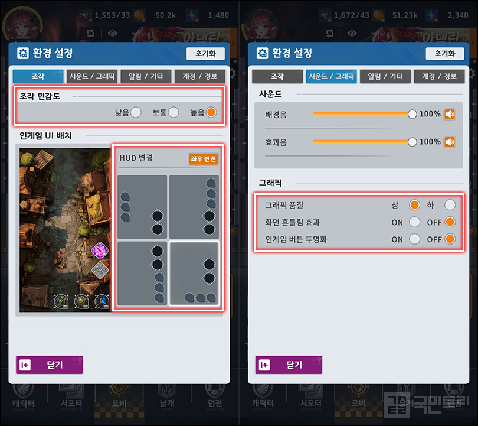The height and width of the screenshot is (426, 478).
Task: Open the 계정 / 정보 tab on right panel
Action: click(x=439, y=76)
